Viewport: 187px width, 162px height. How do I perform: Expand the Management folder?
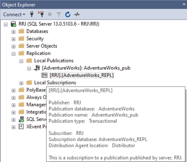click(14, 105)
